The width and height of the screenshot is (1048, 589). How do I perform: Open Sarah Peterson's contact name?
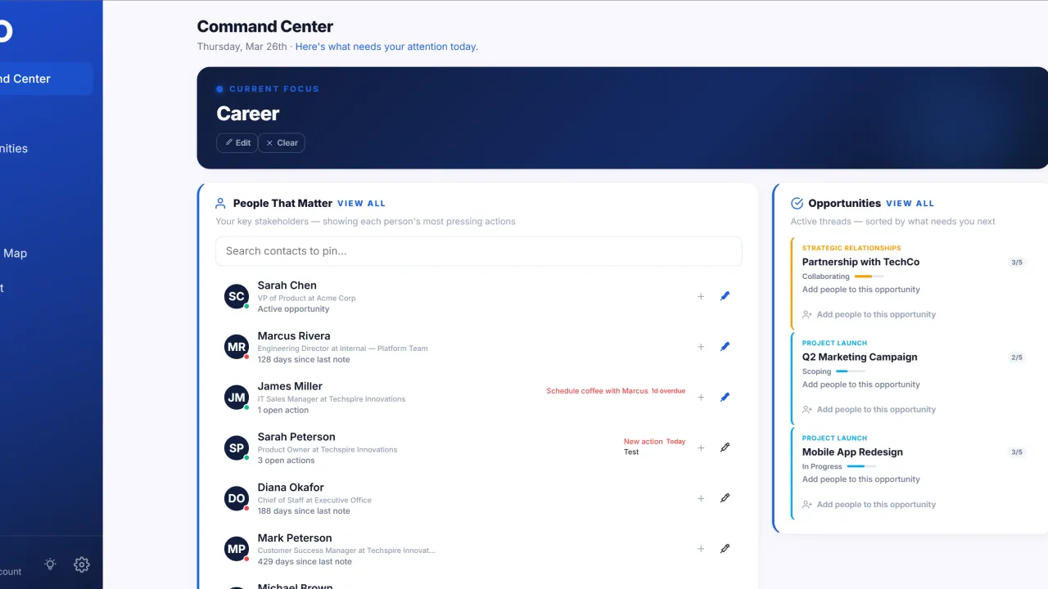(296, 438)
